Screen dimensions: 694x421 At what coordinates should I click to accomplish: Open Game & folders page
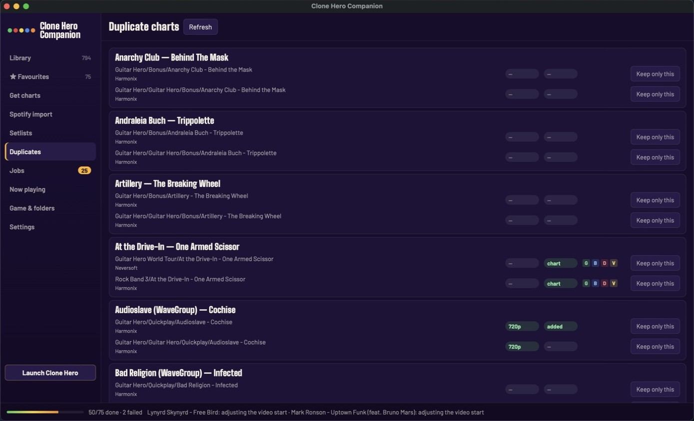click(x=50, y=208)
